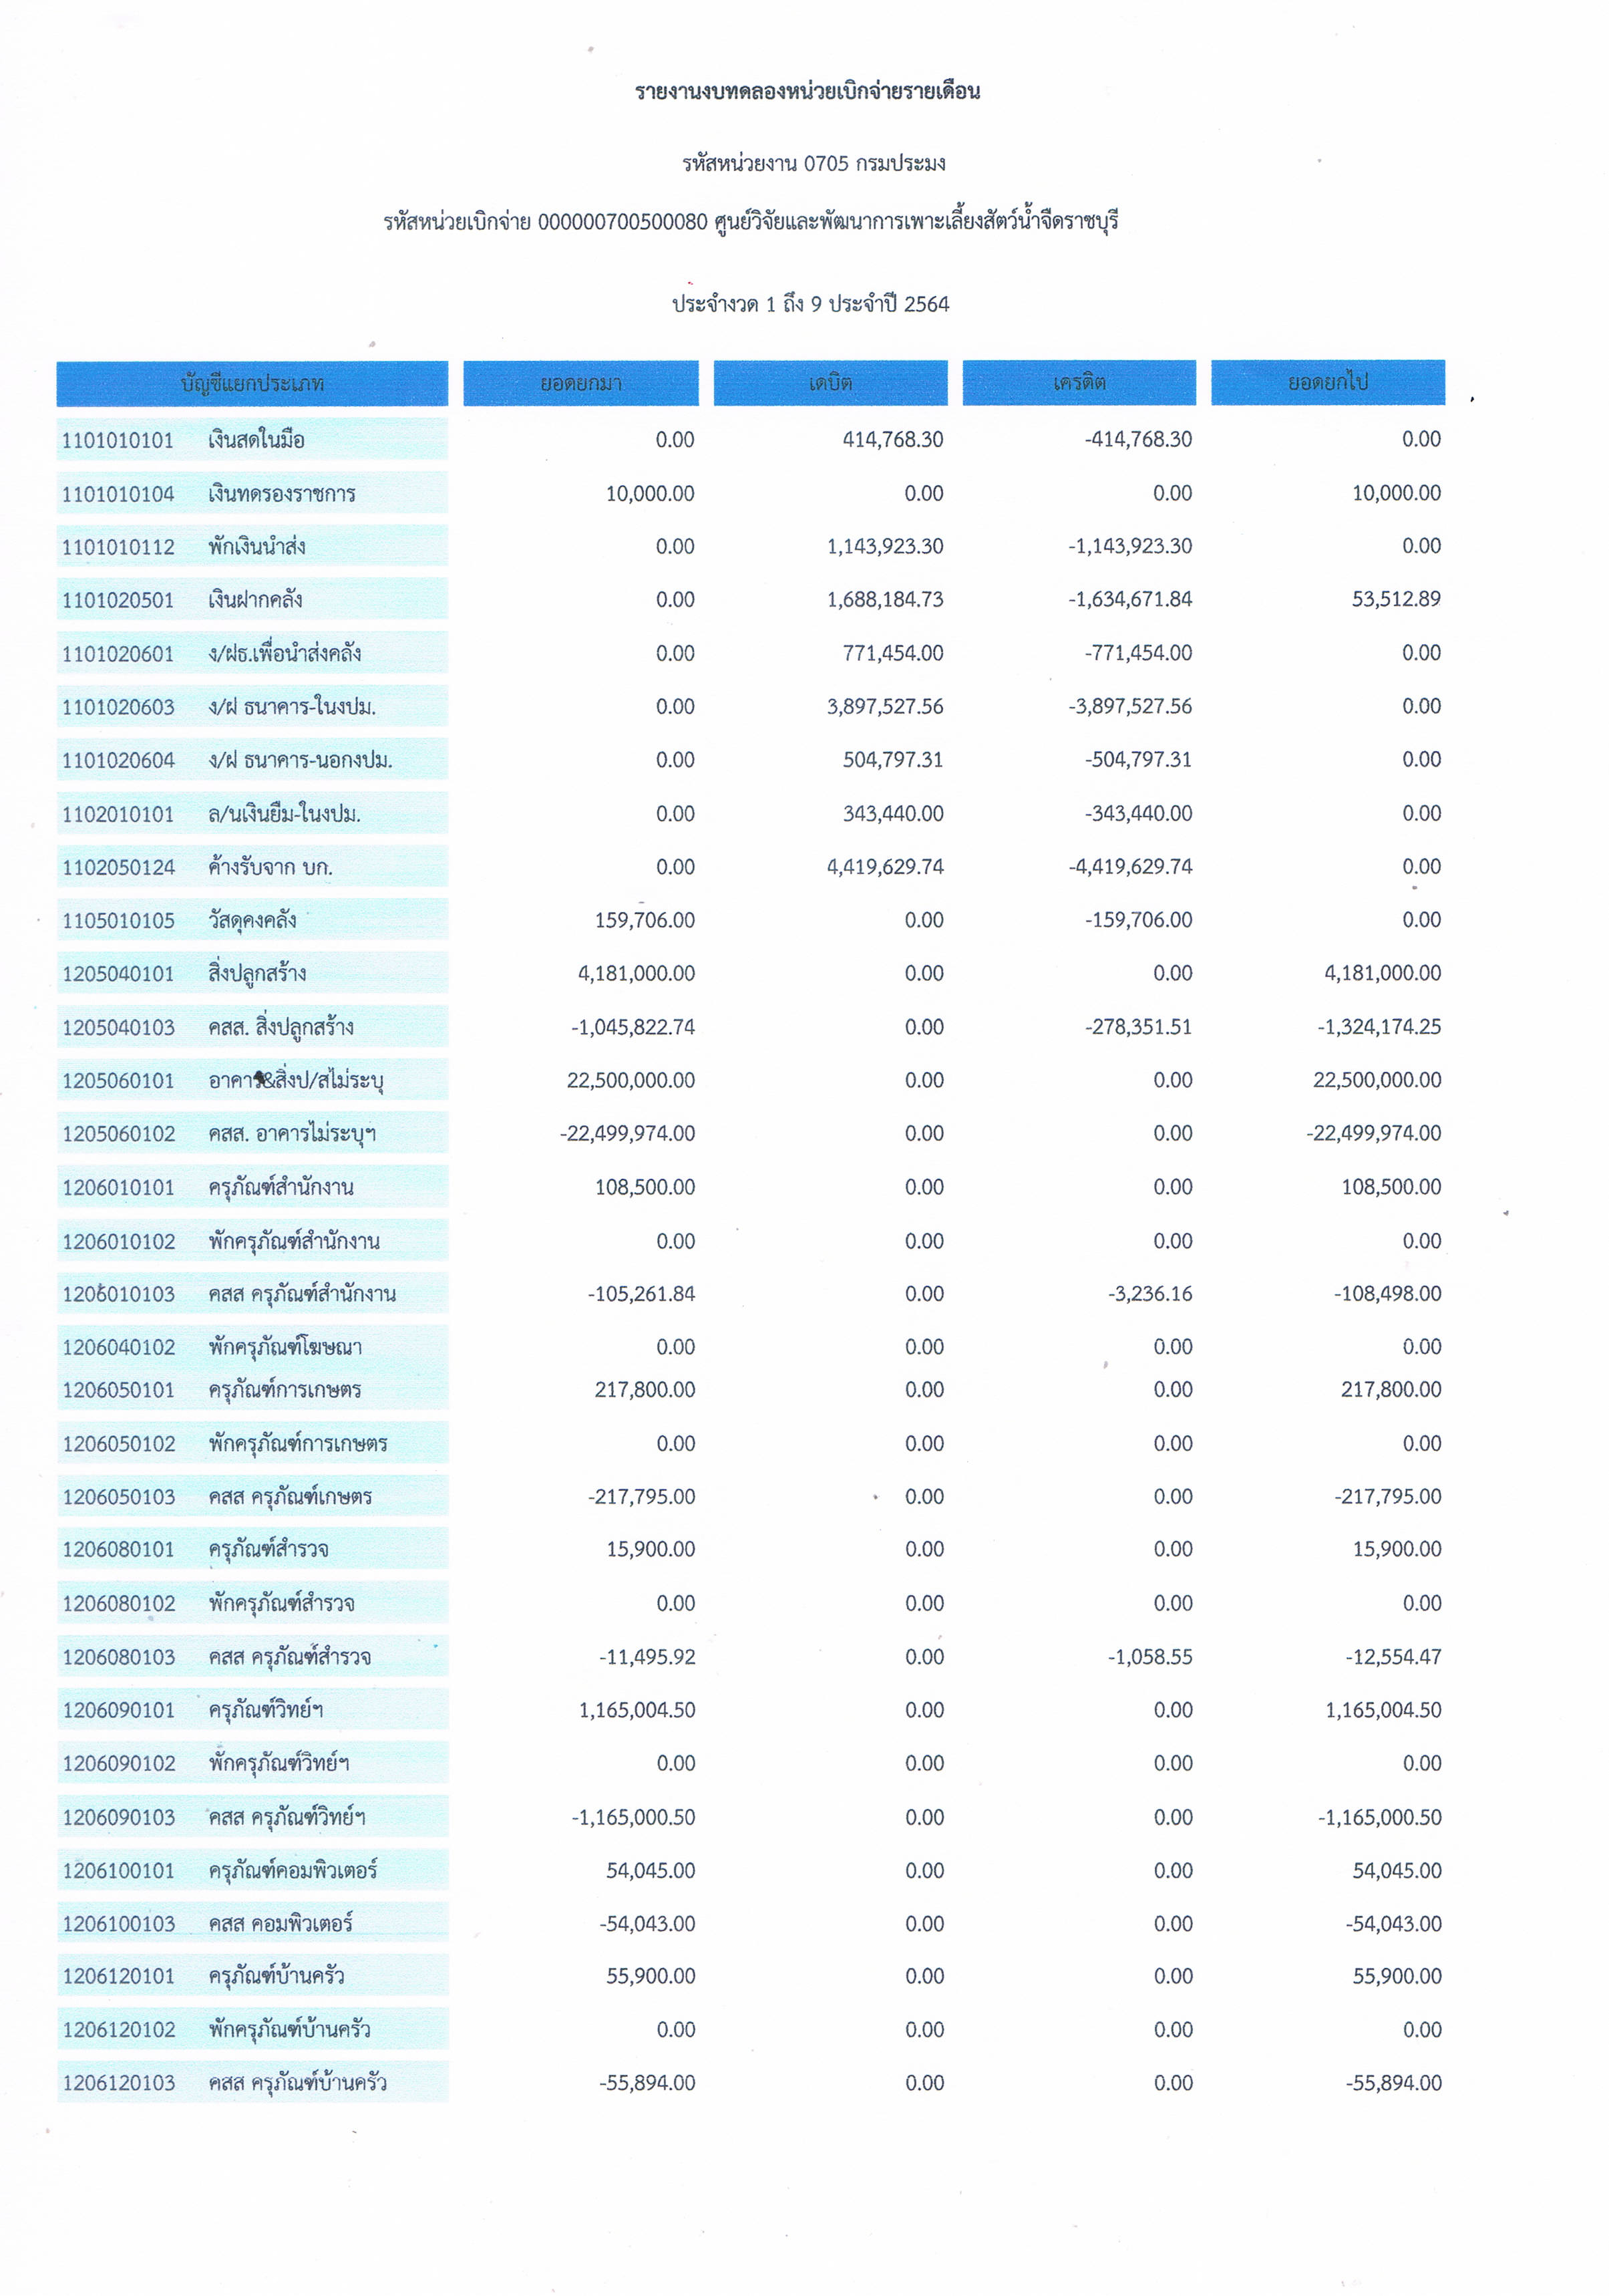1609x2296 pixels.
Task: Click account code 1205060101
Action: 118,1081
